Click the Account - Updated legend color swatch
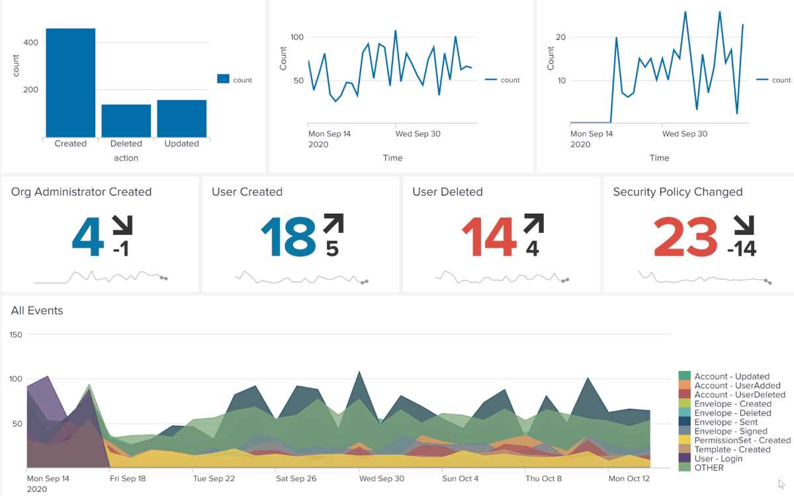Screen dimensions: 794x496 685,376
